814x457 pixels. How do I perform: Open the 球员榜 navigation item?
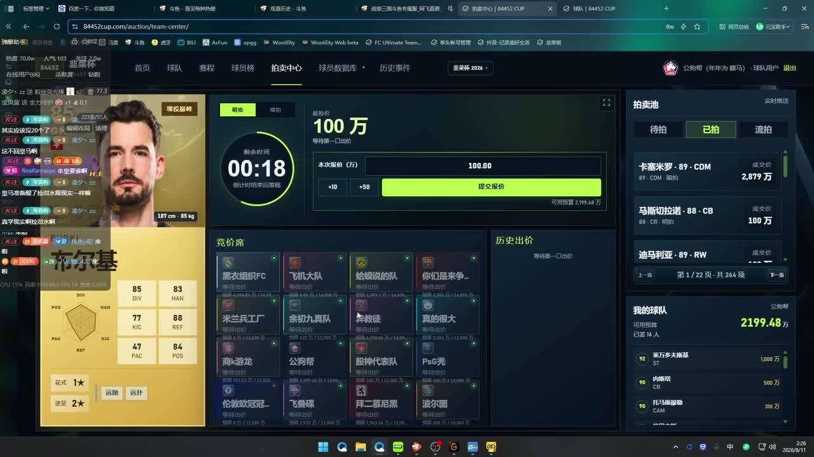pos(243,68)
